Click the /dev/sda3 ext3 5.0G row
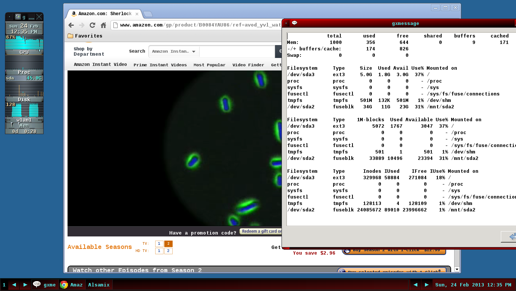This screenshot has width=516, height=291. coord(359,75)
